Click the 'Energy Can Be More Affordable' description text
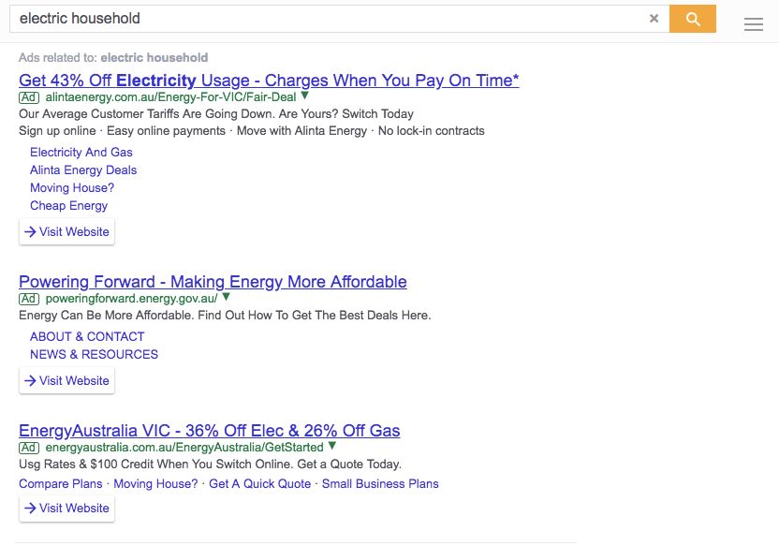The width and height of the screenshot is (779, 546). click(225, 316)
